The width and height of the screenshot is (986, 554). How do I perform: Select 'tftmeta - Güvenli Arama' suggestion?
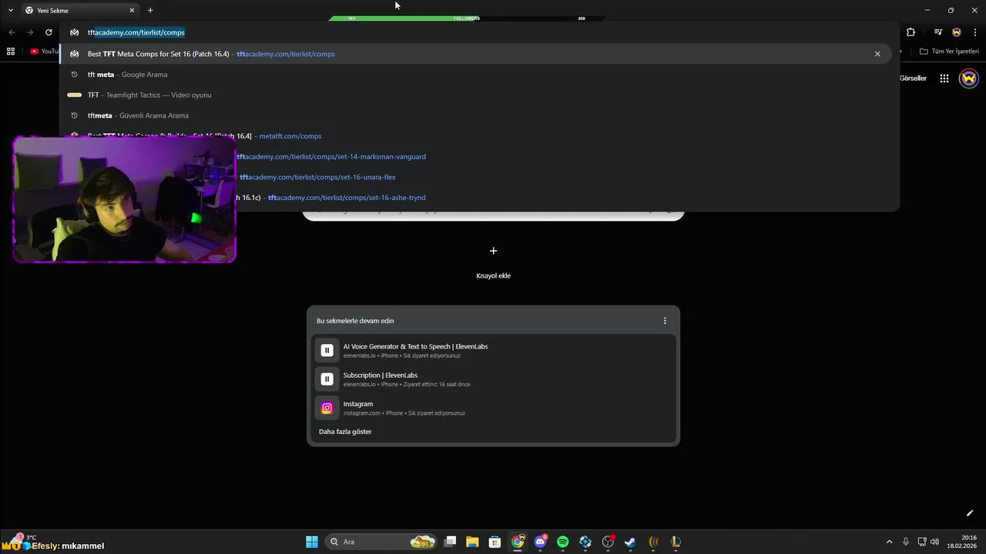[x=478, y=115]
